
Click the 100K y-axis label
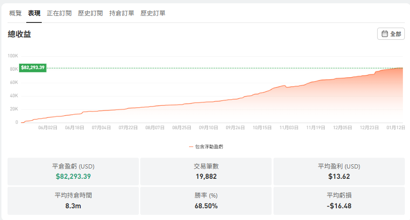[x=13, y=56]
